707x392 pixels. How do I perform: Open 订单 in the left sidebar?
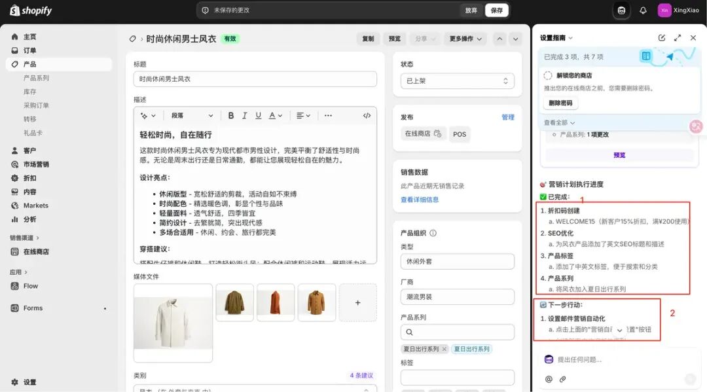point(29,50)
